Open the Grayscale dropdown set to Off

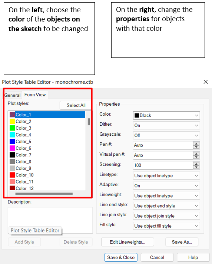point(166,135)
